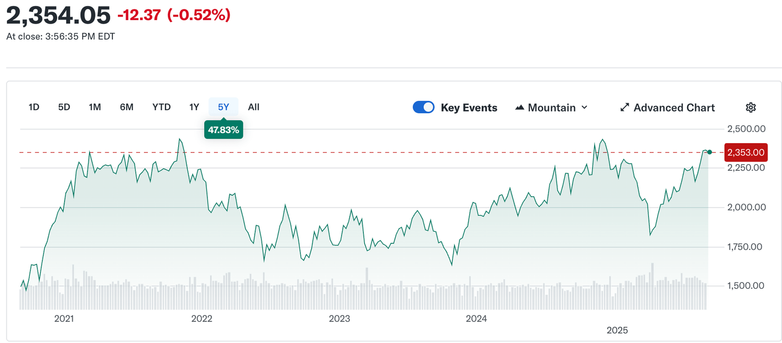This screenshot has height=343, width=782.
Task: Click the Key Events label
Action: [469, 107]
